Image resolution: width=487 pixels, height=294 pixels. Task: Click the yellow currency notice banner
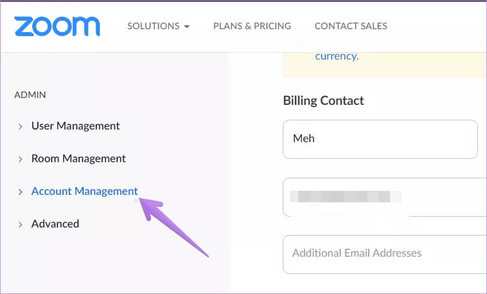384,64
